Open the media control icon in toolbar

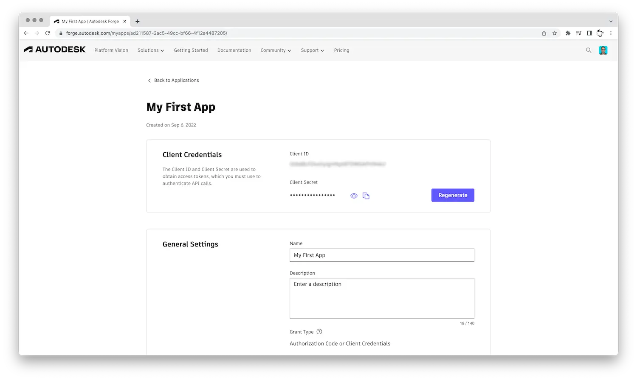(578, 33)
